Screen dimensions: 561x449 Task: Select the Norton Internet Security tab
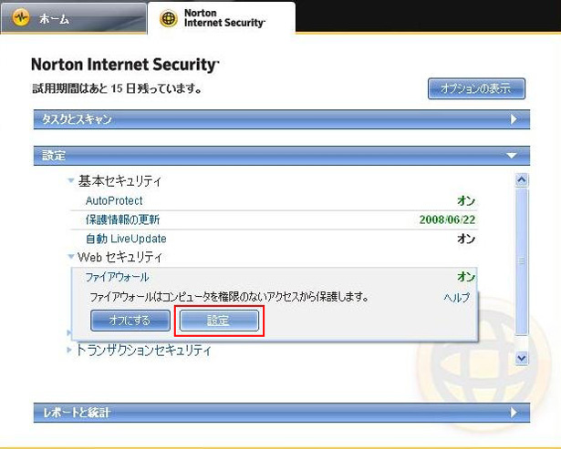[222, 18]
